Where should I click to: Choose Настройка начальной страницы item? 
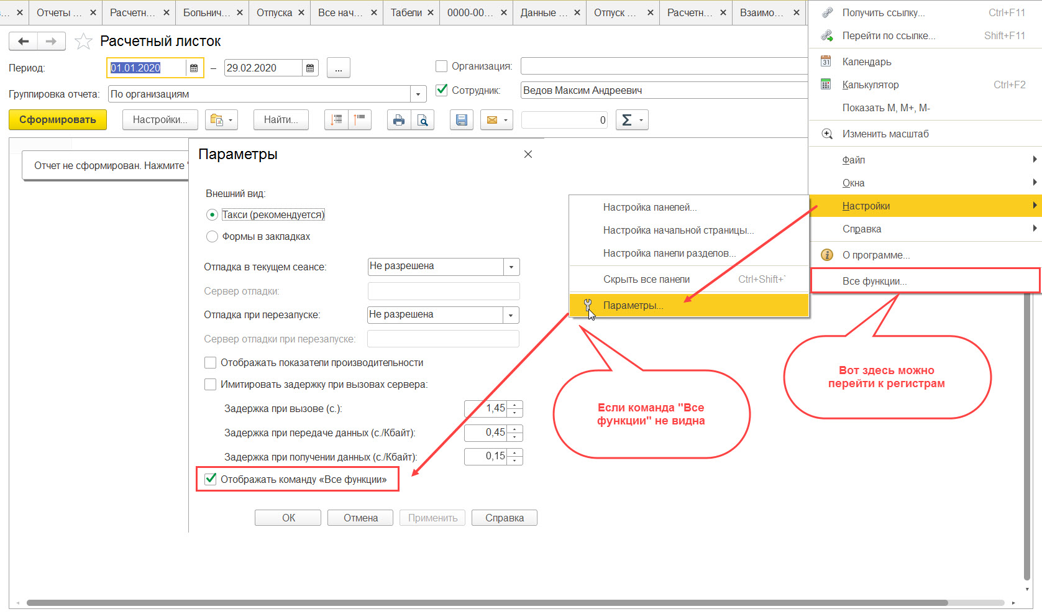[689, 230]
